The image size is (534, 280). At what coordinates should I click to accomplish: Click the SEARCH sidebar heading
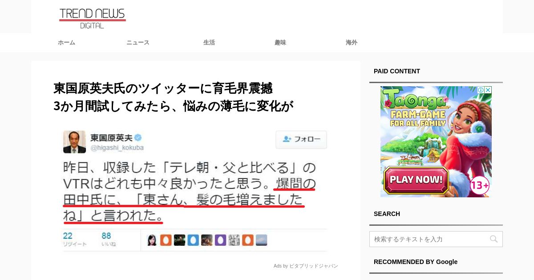coord(387,214)
